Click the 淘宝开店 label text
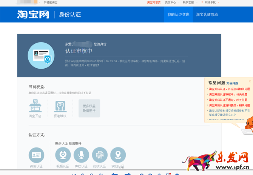The width and height of the screenshot is (253, 175). pyautogui.click(x=35, y=116)
